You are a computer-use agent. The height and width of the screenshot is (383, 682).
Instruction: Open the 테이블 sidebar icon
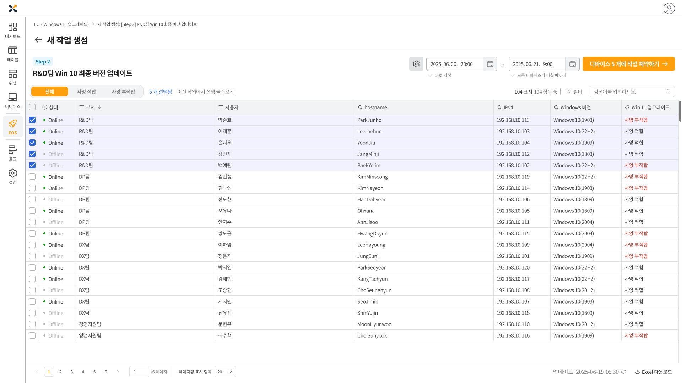pos(12,54)
